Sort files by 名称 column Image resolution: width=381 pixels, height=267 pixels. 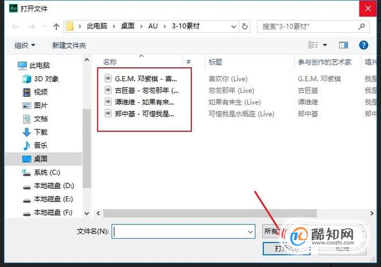pos(110,62)
